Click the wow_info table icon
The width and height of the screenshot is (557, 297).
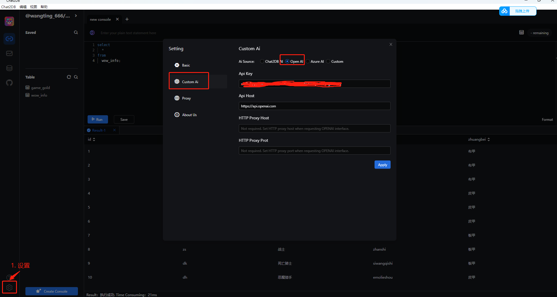(x=27, y=95)
